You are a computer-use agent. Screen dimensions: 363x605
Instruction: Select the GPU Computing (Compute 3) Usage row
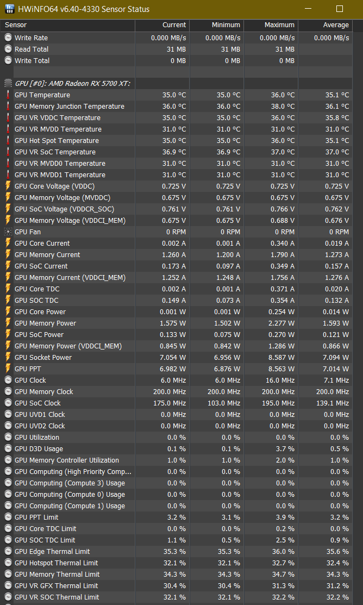[176, 483]
